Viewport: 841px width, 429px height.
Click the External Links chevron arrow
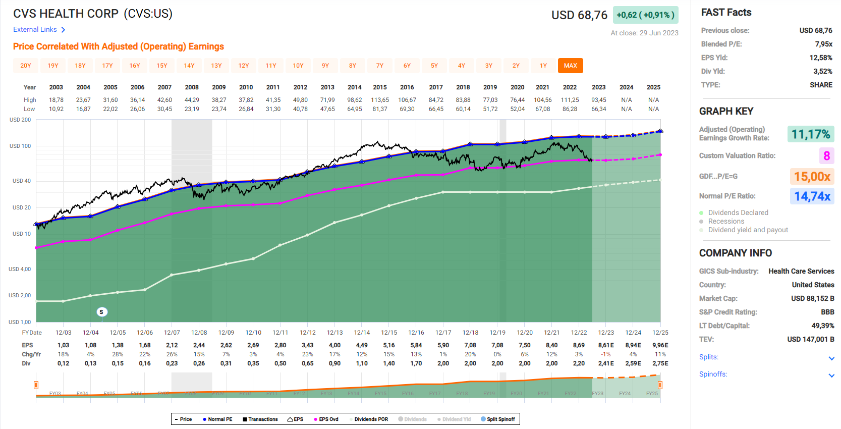click(x=63, y=30)
